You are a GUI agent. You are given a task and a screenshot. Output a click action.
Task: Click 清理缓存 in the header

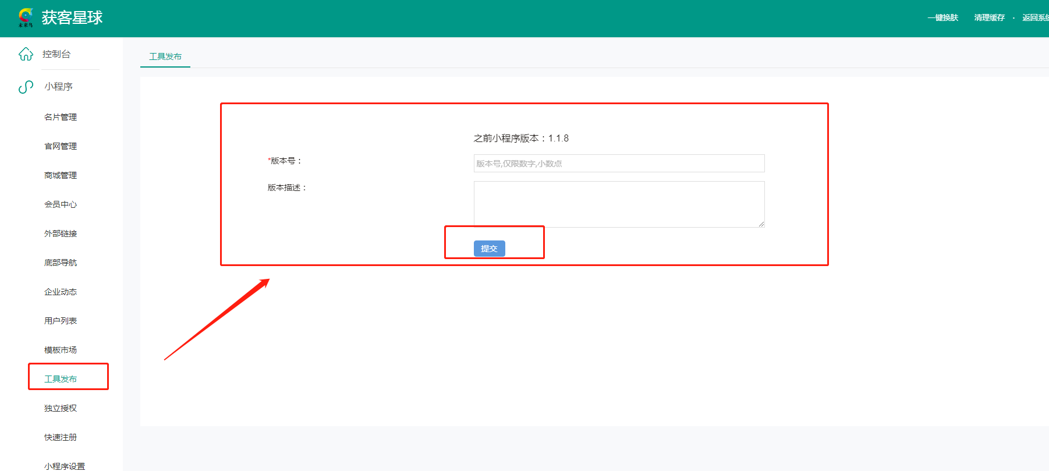point(989,17)
